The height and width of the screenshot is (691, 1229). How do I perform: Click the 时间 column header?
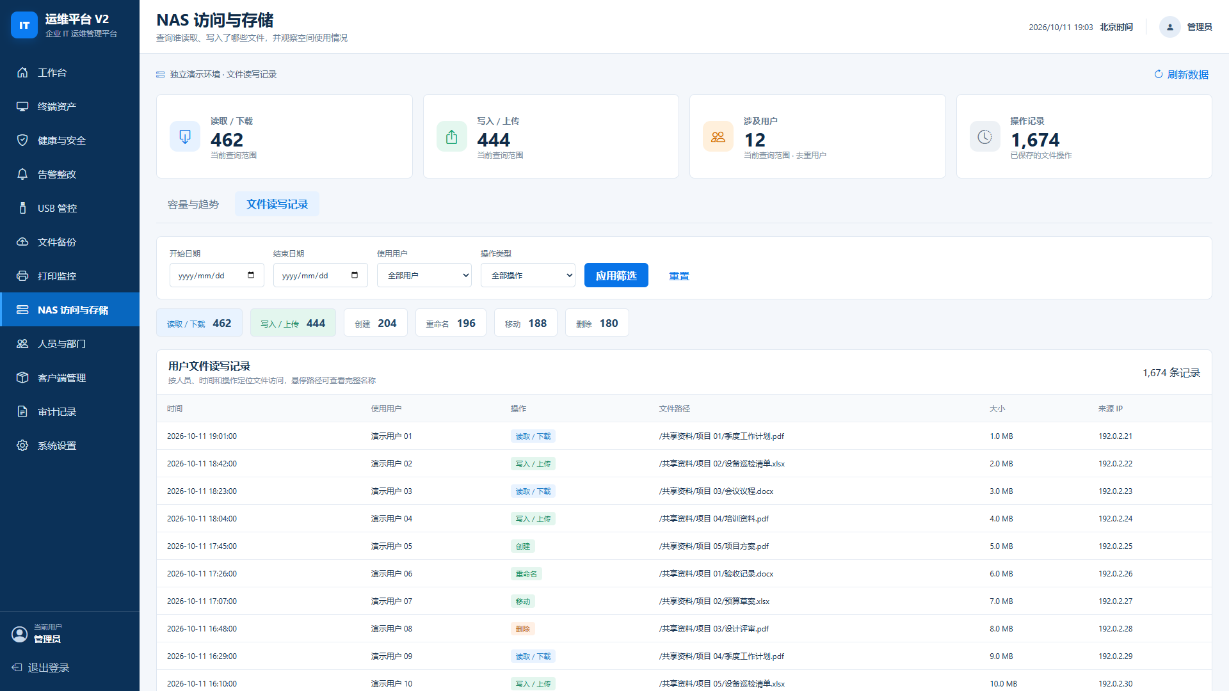click(x=175, y=408)
